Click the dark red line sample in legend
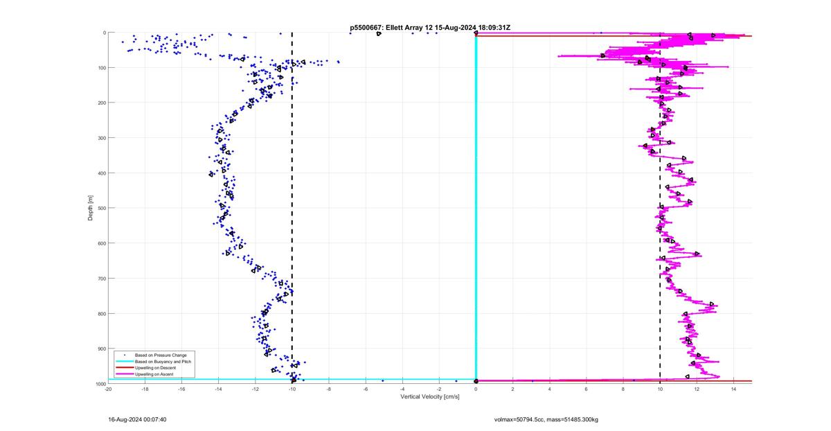This screenshot has height=431, width=831. point(124,368)
